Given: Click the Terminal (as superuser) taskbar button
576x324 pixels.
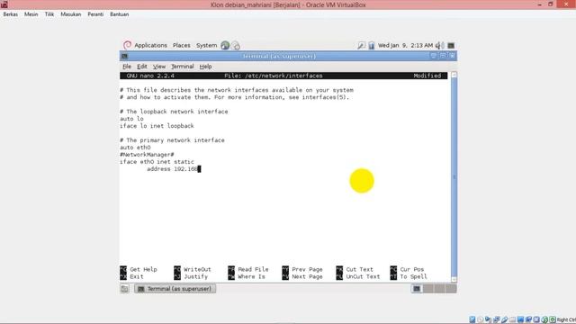Looking at the screenshot, I should pyautogui.click(x=175, y=289).
